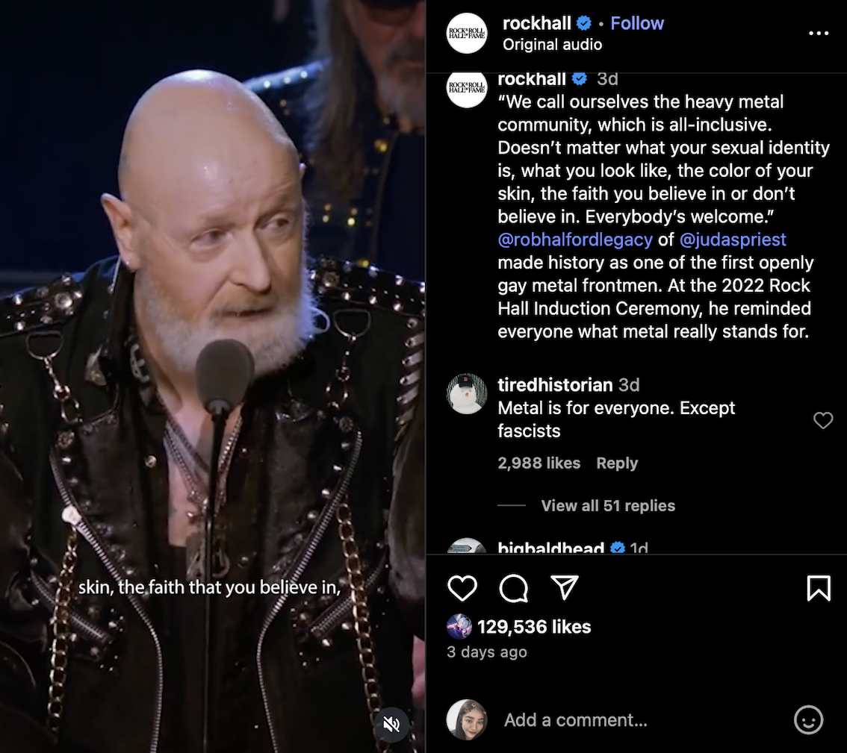Open tiredhistorian's snowman avatar

pos(468,393)
